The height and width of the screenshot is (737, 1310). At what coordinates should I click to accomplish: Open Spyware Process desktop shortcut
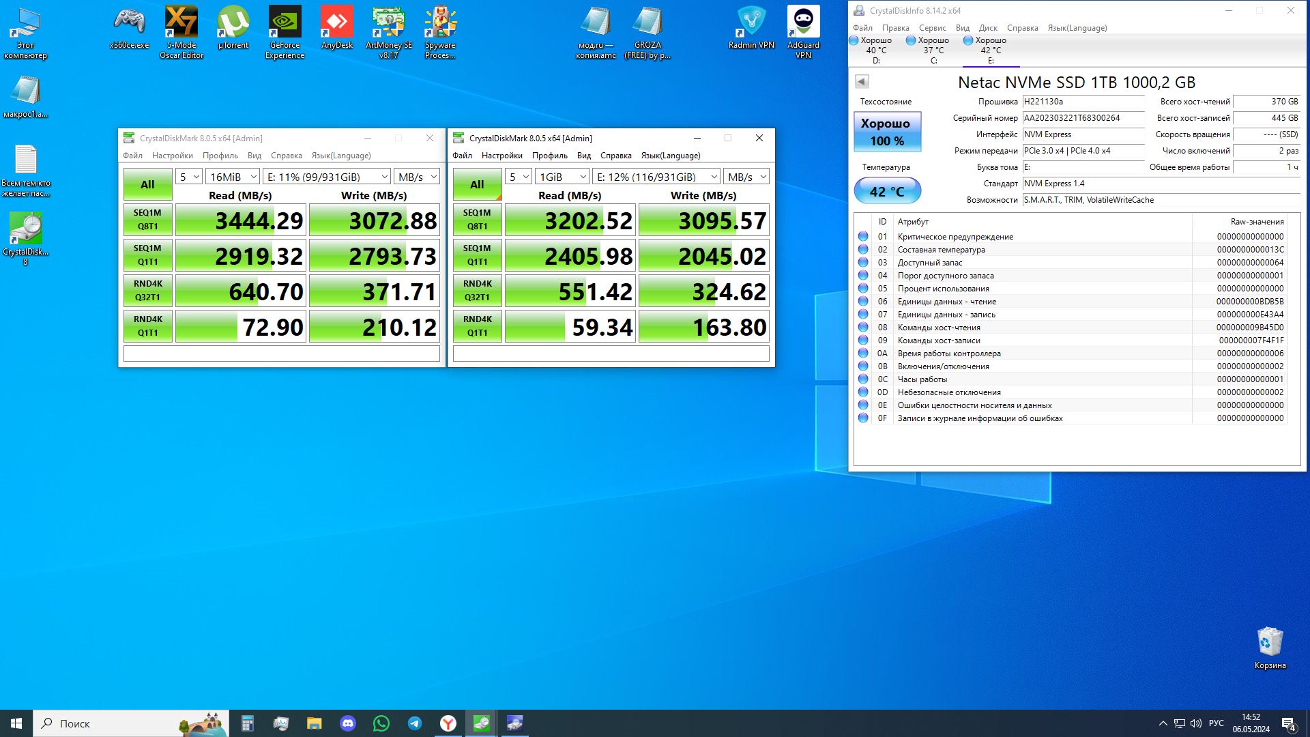pyautogui.click(x=441, y=33)
